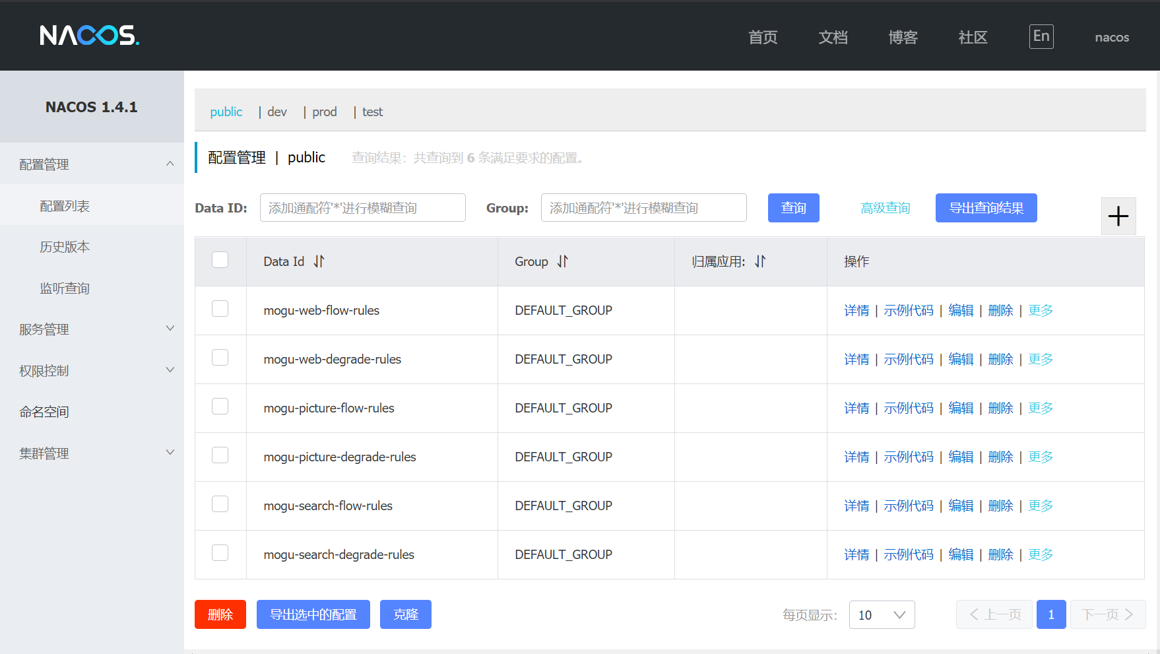1160x654 pixels.
Task: Open 详情 for mogu-picture-flow-rules
Action: tap(856, 408)
